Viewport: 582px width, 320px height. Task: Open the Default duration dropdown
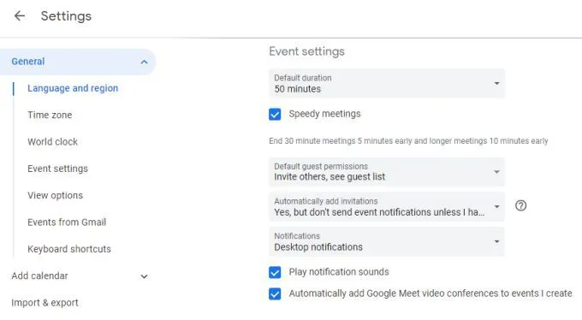point(386,84)
